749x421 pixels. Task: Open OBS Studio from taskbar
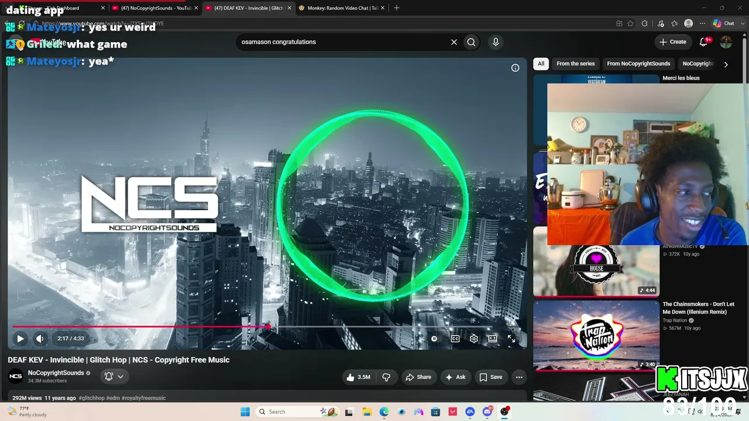point(504,412)
